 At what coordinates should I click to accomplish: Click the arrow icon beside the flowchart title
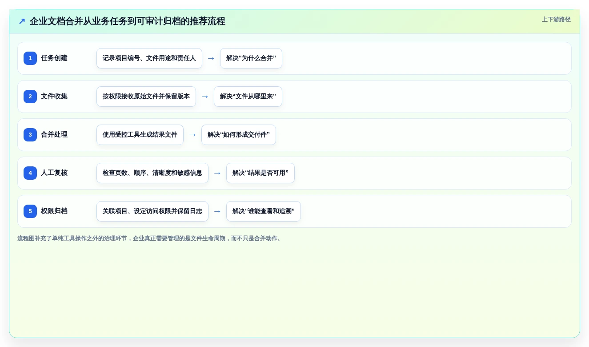[x=22, y=21]
